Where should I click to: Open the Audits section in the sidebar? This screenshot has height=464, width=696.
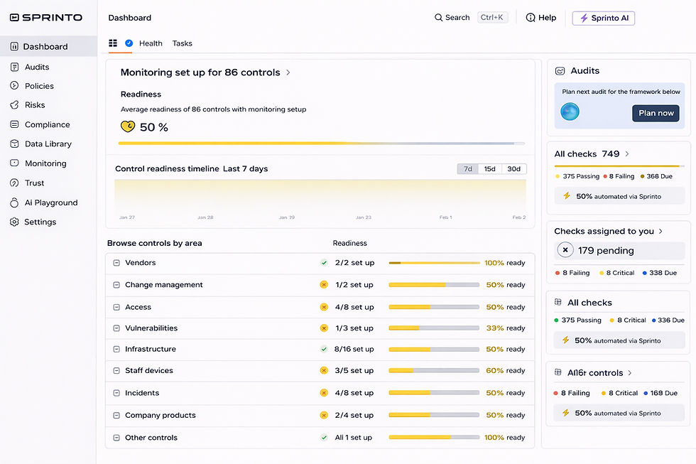tap(34, 66)
